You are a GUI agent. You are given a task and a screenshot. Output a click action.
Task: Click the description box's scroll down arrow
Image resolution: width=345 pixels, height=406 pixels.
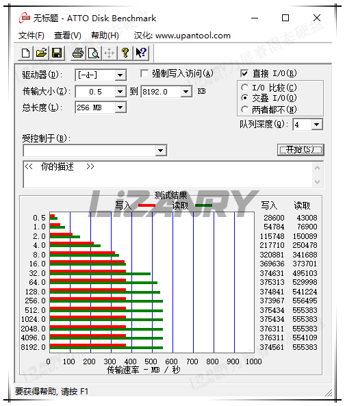(318, 181)
